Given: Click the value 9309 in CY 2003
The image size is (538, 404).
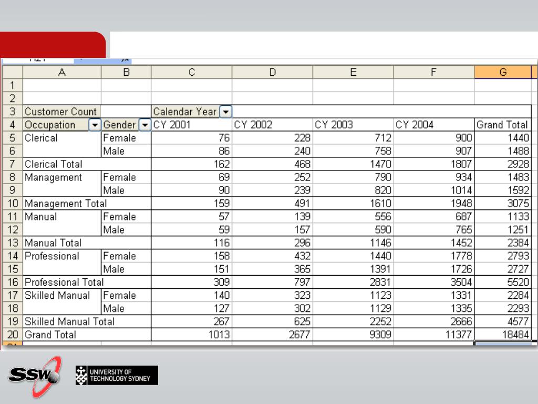Looking at the screenshot, I should pyautogui.click(x=353, y=335).
